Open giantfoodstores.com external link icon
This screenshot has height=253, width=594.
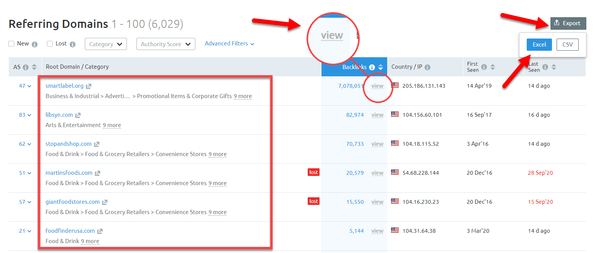(x=105, y=202)
